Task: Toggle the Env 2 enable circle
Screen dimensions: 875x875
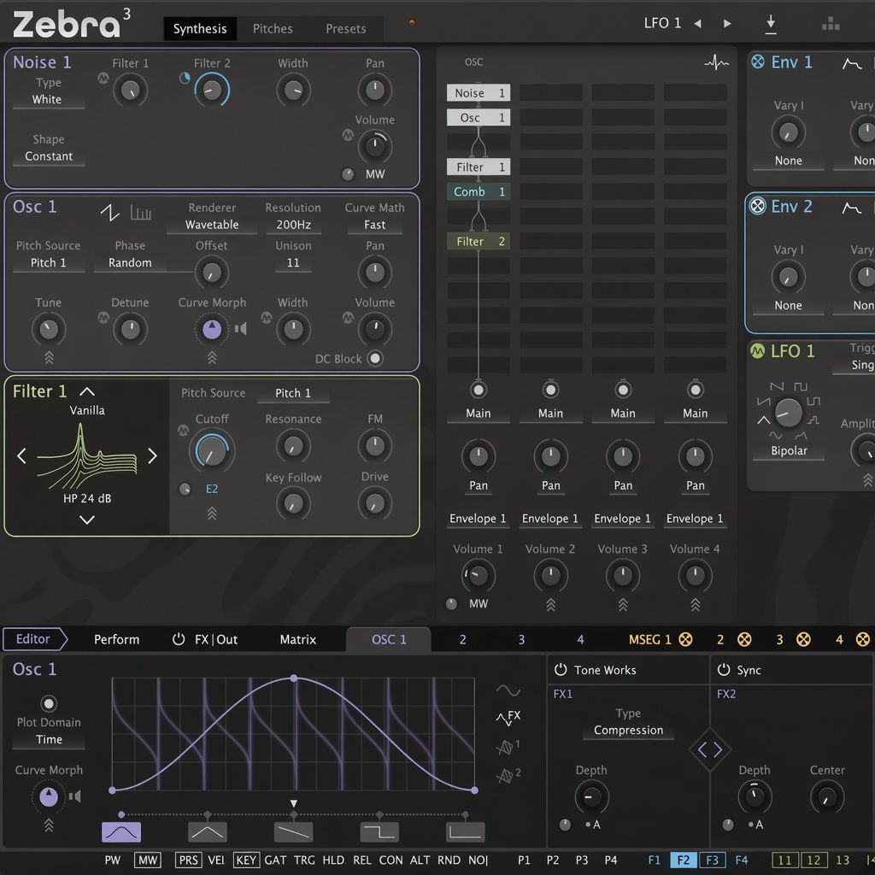Action: (x=758, y=206)
